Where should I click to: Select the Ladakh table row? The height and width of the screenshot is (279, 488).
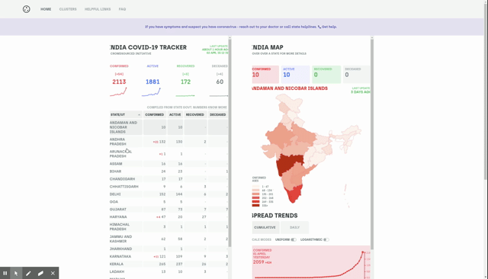(169, 272)
